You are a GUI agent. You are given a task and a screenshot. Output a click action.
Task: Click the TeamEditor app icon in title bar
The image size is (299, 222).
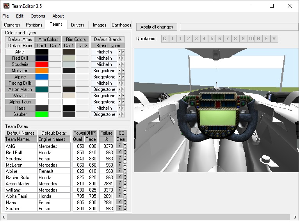(x=6, y=6)
